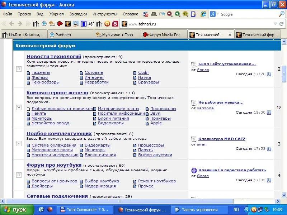Image resolution: width=287 pixels, height=215 pixels.
Task: Click the hat-shaped toolbar icon
Action: (x=154, y=14)
